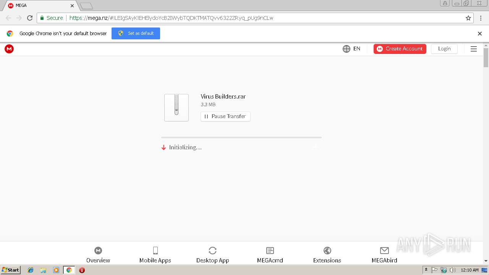Click the red shield taskbar icon
489x275 pixels.
pos(82,270)
